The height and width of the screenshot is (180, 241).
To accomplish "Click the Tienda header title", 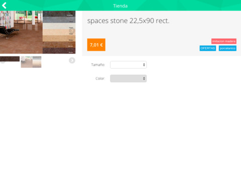I will [120, 6].
